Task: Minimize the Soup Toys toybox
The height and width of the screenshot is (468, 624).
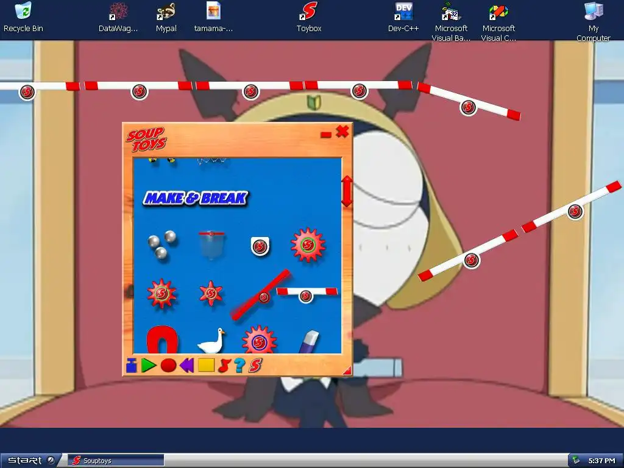Action: pyautogui.click(x=326, y=135)
